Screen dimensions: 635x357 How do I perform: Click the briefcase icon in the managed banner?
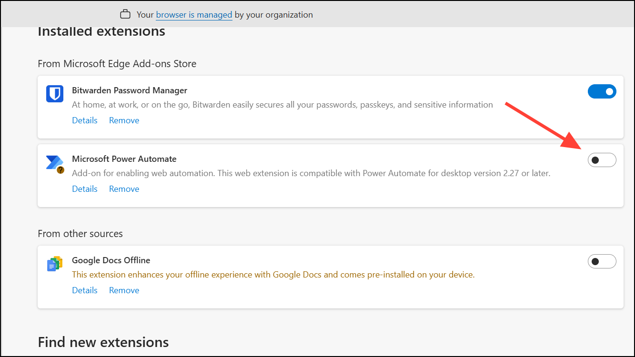point(125,14)
